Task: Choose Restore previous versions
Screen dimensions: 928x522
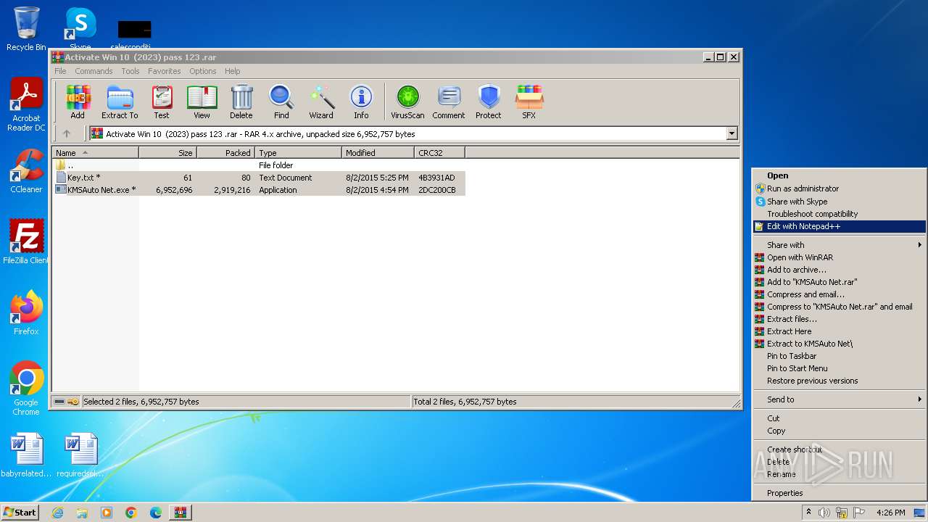Action: pyautogui.click(x=840, y=381)
